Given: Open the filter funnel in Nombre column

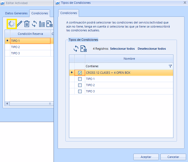Looking at the screenshot, I should 170,66.
